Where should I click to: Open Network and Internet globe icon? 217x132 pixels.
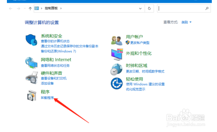(x=31, y=63)
